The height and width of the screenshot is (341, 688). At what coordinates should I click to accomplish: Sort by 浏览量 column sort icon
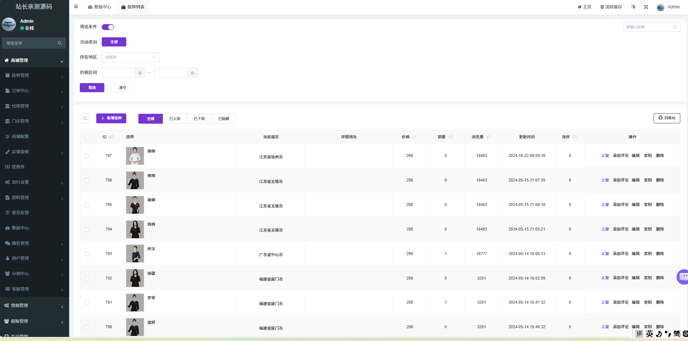click(489, 137)
